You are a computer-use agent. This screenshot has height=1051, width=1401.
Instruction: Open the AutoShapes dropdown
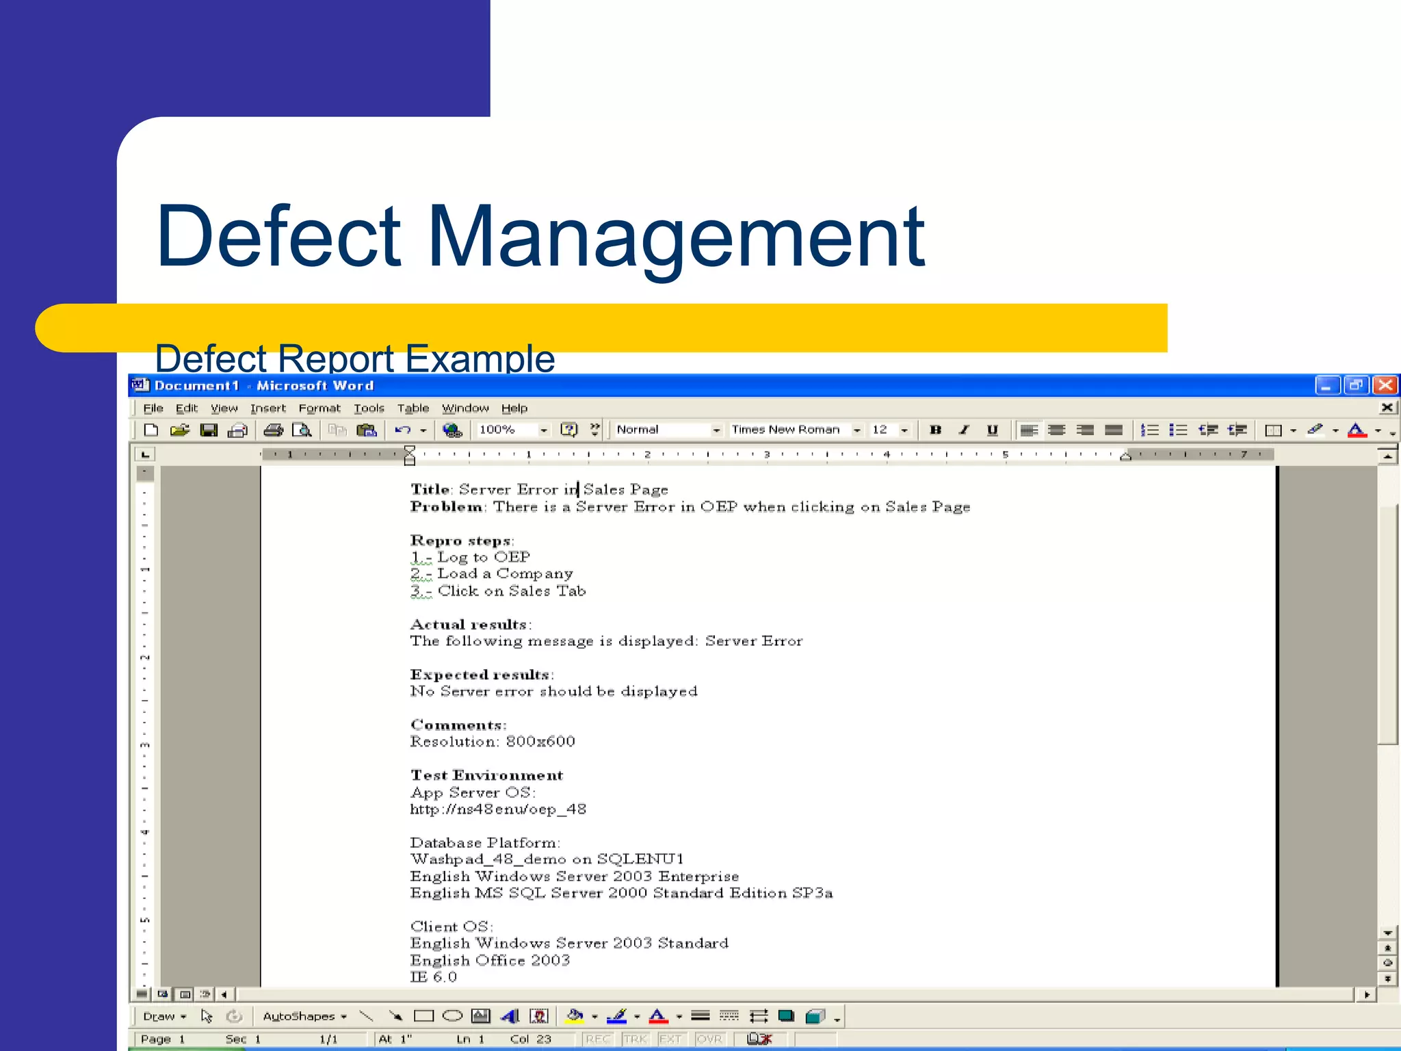(x=304, y=1016)
